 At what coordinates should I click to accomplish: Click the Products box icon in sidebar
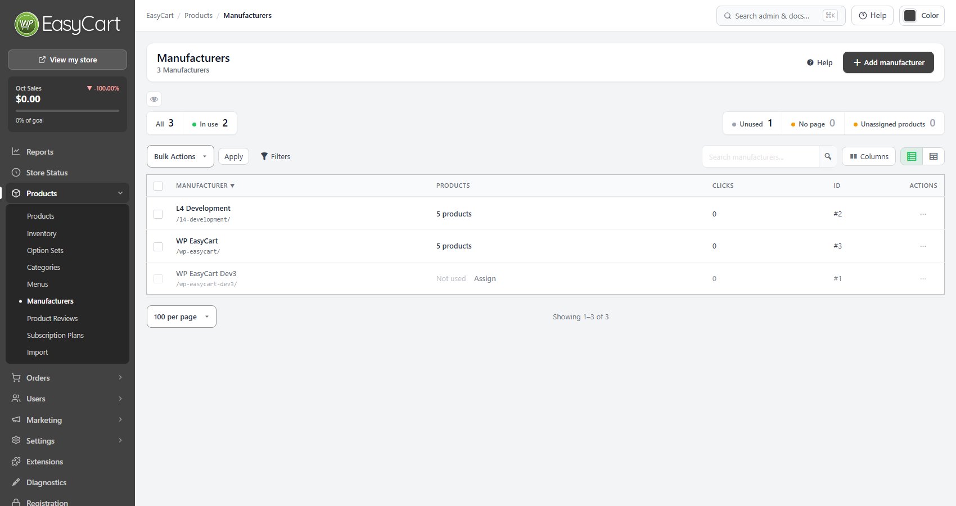pyautogui.click(x=16, y=193)
